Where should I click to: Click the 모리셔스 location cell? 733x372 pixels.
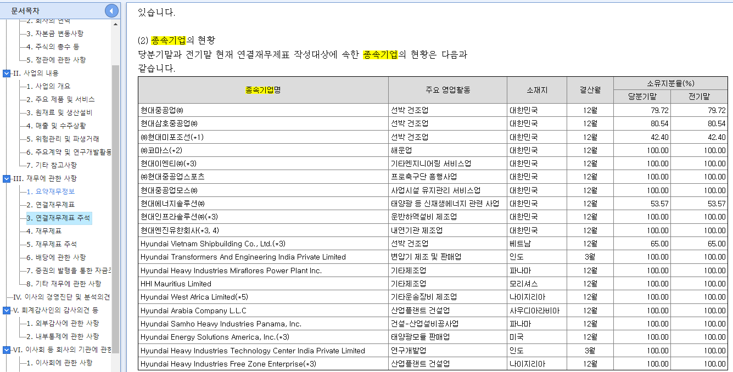pos(537,284)
